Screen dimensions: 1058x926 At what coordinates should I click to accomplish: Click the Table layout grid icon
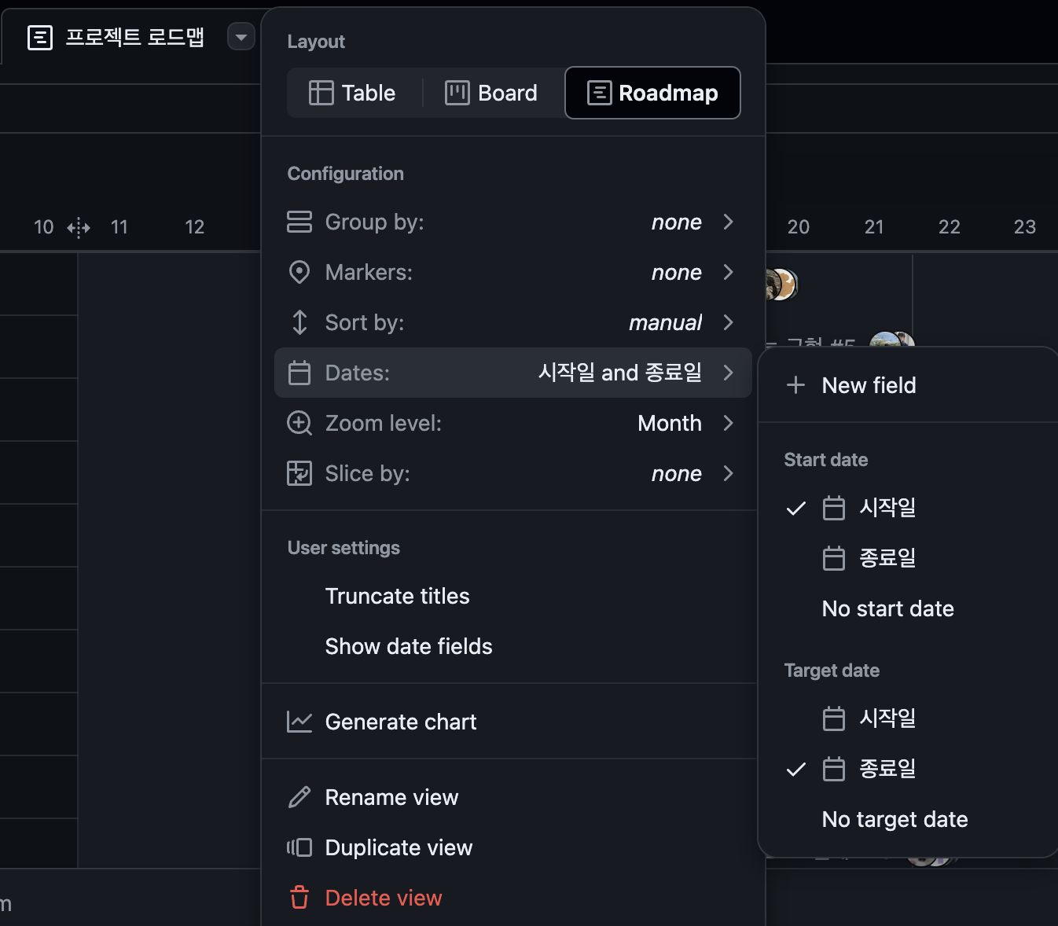pos(321,93)
